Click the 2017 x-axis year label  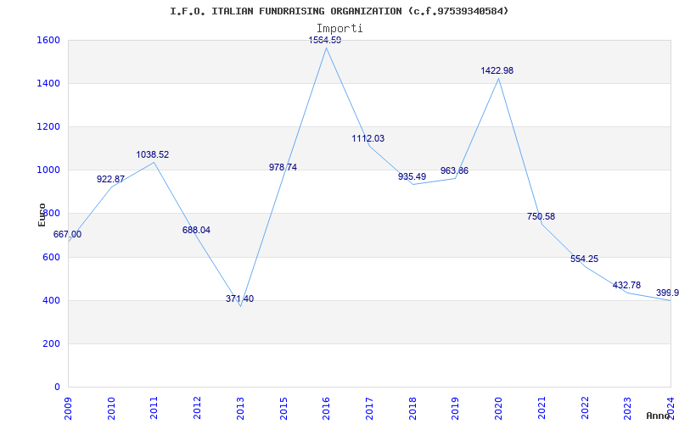click(x=369, y=408)
